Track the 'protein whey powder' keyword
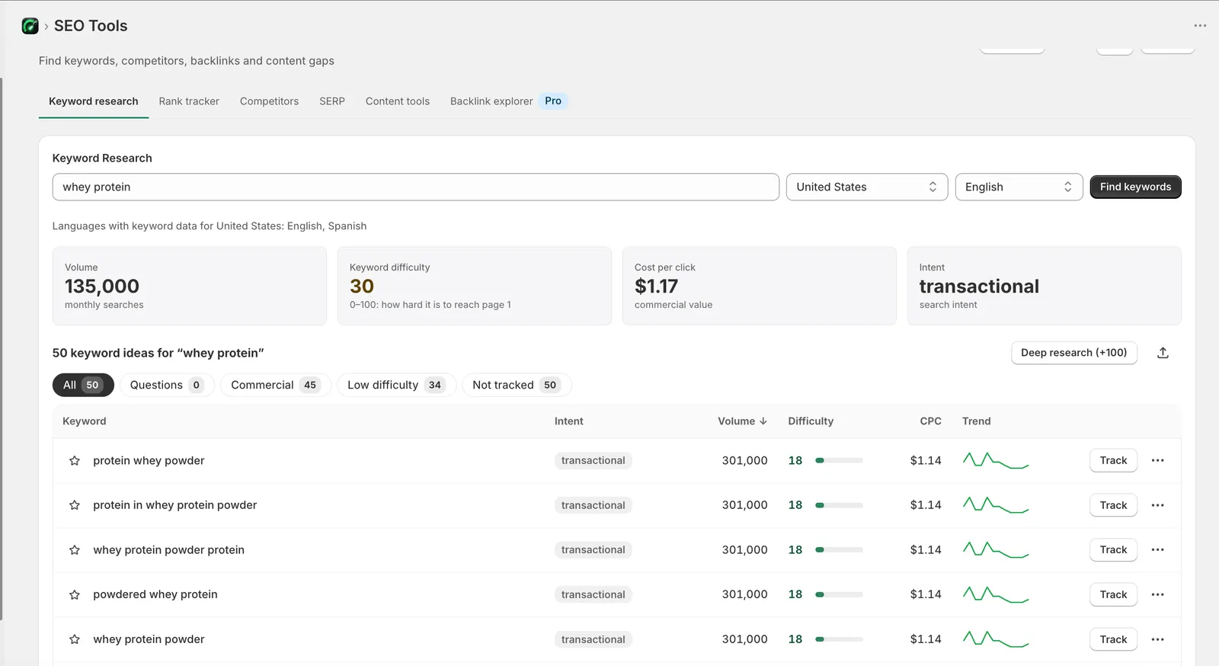 click(1113, 460)
